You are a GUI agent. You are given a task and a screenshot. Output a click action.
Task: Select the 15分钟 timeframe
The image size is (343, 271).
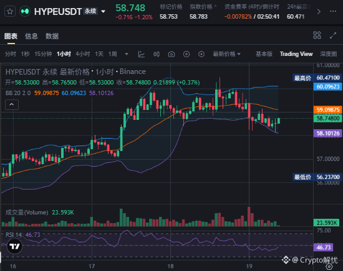coord(43,54)
